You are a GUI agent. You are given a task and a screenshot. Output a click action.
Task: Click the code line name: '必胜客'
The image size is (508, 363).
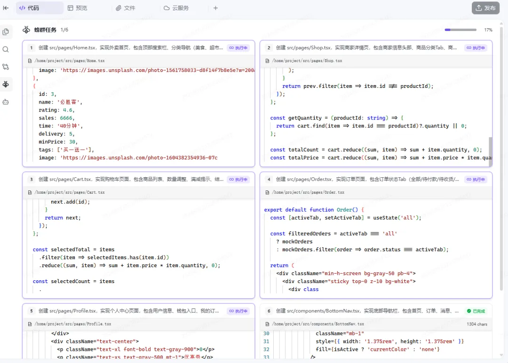pos(61,102)
